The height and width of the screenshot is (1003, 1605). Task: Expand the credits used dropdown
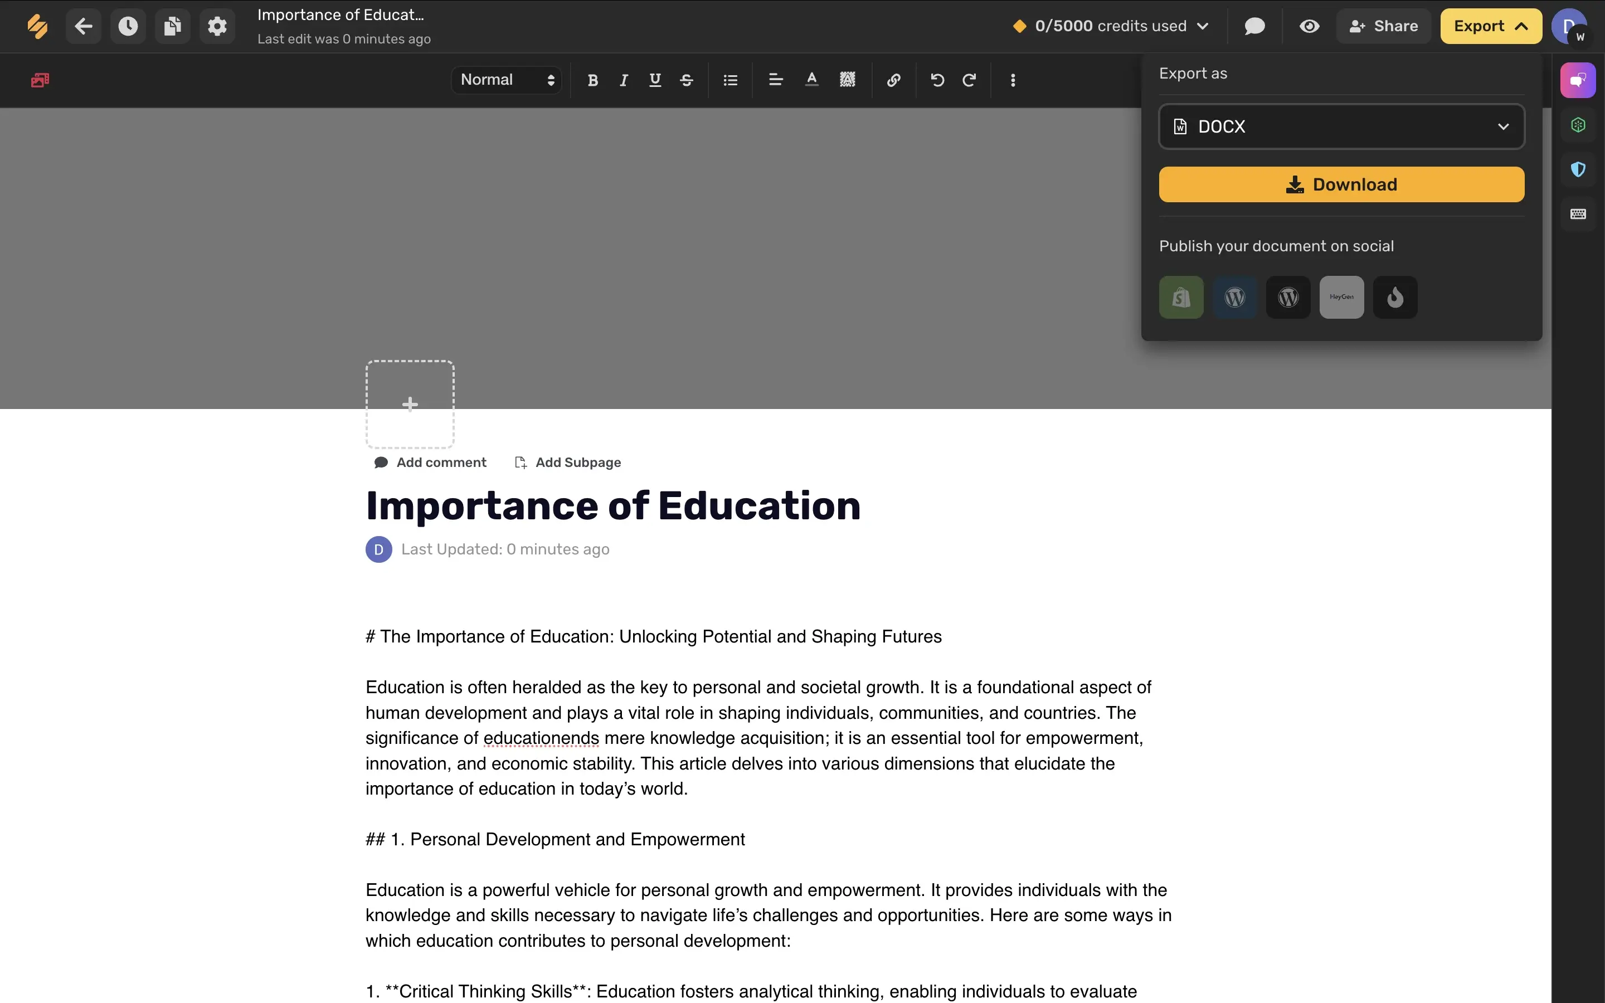coord(1111,27)
